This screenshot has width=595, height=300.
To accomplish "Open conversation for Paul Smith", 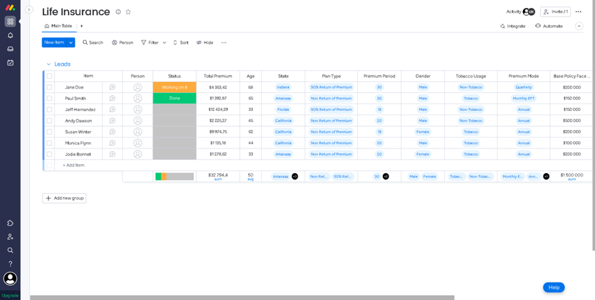I will (113, 98).
